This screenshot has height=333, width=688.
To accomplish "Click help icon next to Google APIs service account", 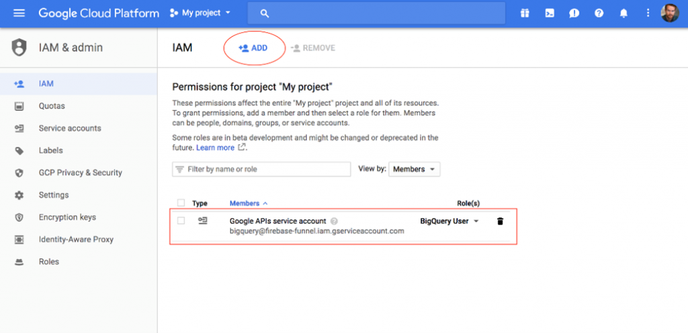I will click(x=334, y=221).
